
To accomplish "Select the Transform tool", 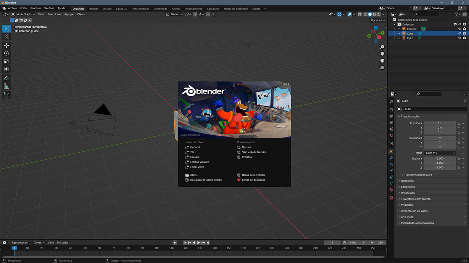I will click(x=6, y=69).
